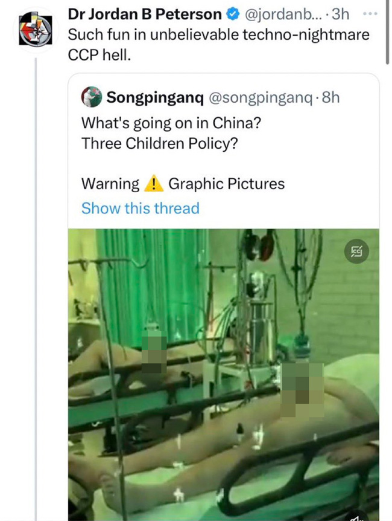Click Songpinganq's small profile avatar

(x=93, y=97)
